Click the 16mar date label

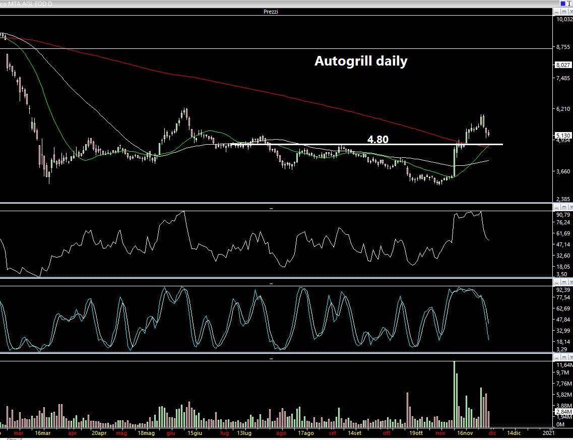(42, 433)
